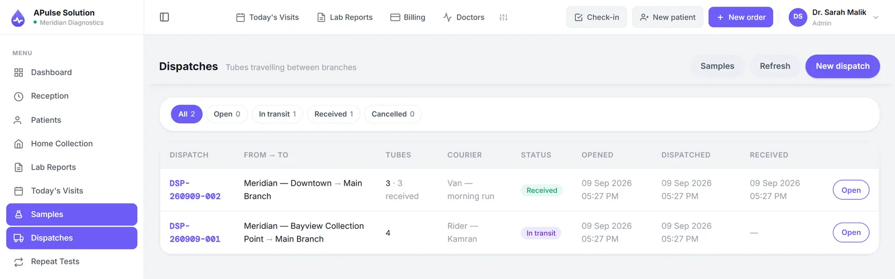Viewport: 895px width, 279px height.
Task: Select the Received 1 filter tab
Action: pyautogui.click(x=334, y=114)
